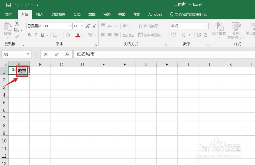The image size is (255, 165).
Task: Click the Comma Style icon
Action: pos(189,35)
